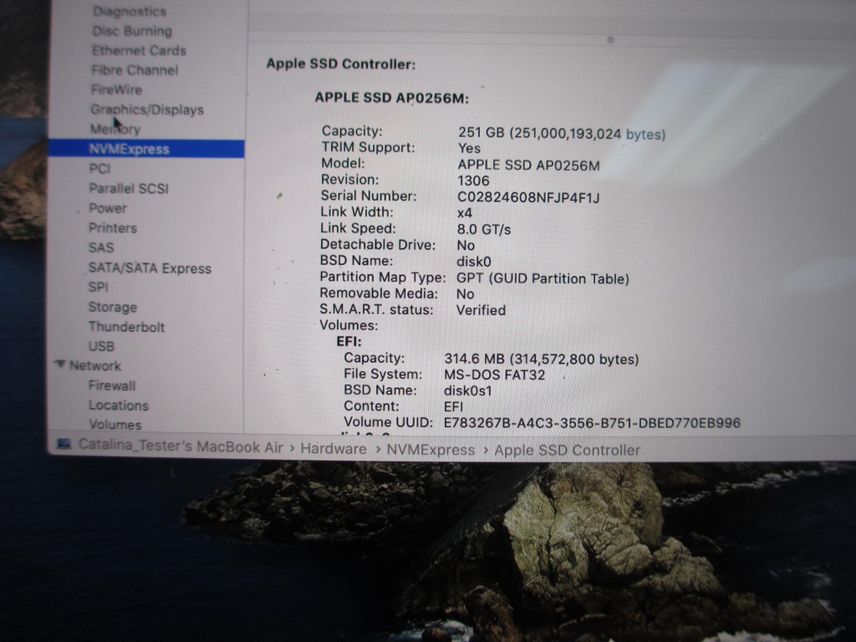
Task: Open FireWire hardware section
Action: (116, 90)
